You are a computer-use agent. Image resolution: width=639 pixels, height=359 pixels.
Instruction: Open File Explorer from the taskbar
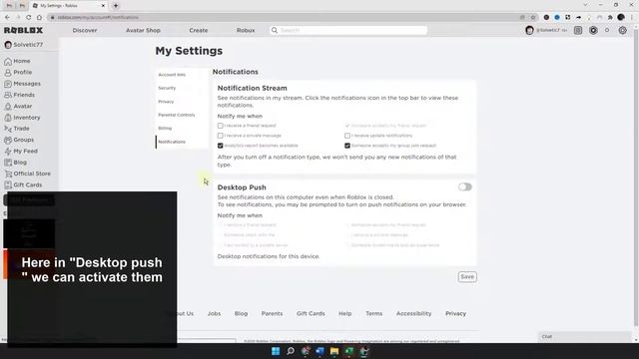[334, 351]
